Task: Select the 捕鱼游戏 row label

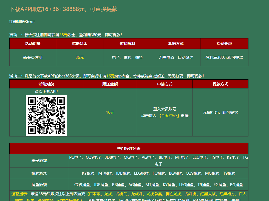Action: 39,185
